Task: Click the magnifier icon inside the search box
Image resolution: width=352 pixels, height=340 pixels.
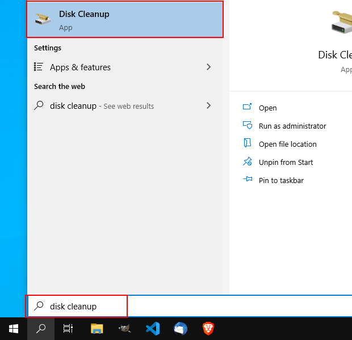Action: click(39, 306)
